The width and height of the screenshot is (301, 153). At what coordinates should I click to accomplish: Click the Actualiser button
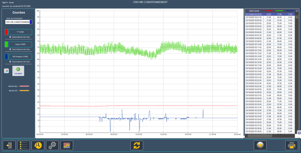click(x=18, y=71)
